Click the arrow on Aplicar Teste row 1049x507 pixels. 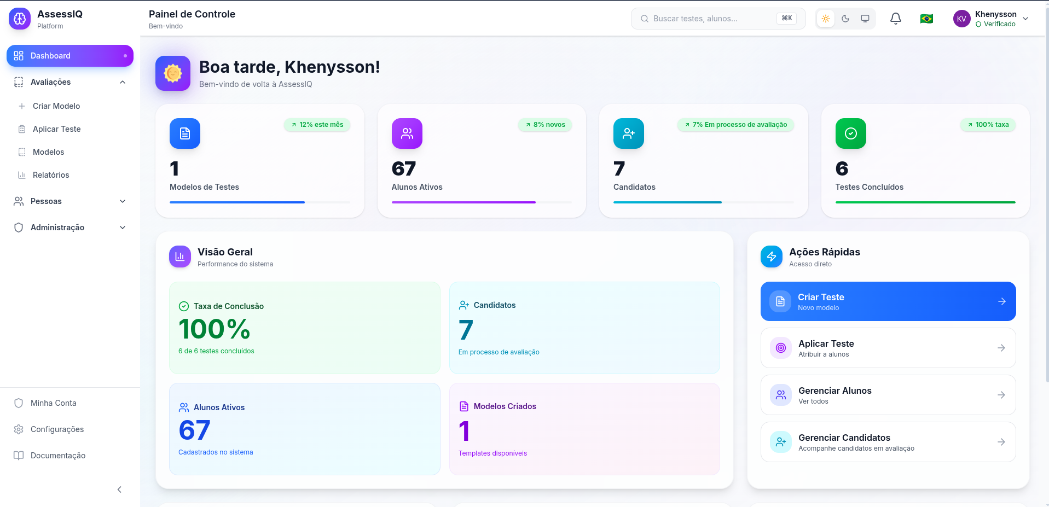click(1001, 348)
